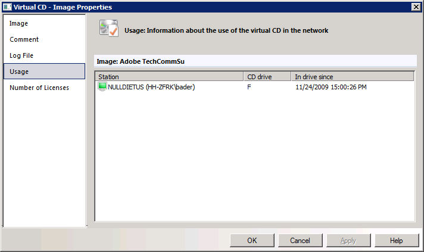Click the Virtual CD title bar icon
424x252 pixels.
7,7
